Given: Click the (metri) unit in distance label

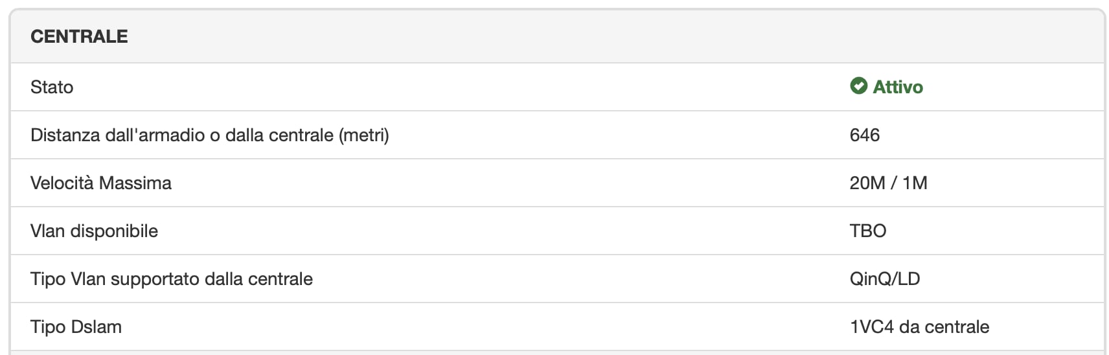Looking at the screenshot, I should 363,135.
